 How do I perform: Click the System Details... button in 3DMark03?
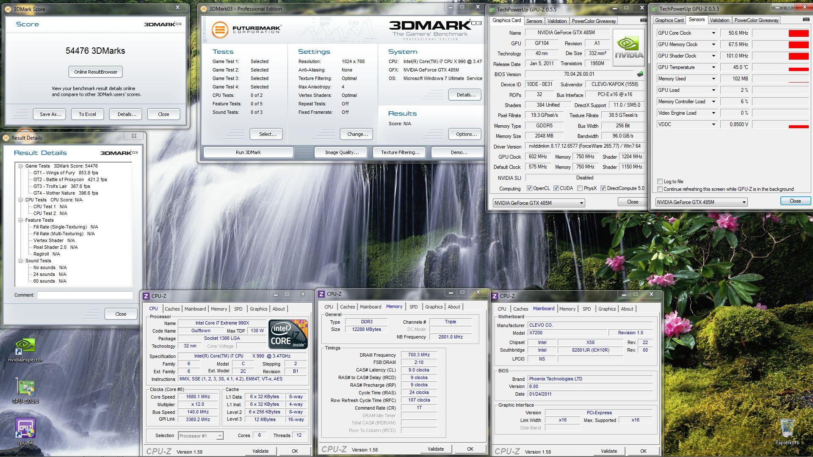click(x=465, y=95)
